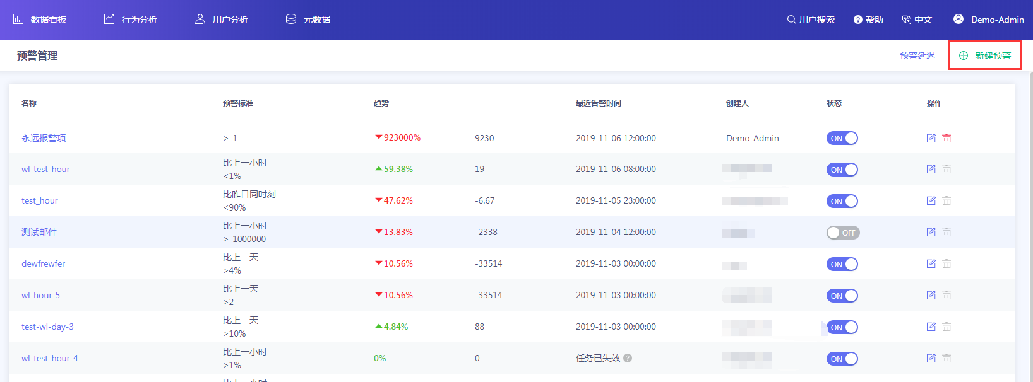Delete the wl-test-hour alert row
This screenshot has height=382, width=1033.
[x=946, y=169]
